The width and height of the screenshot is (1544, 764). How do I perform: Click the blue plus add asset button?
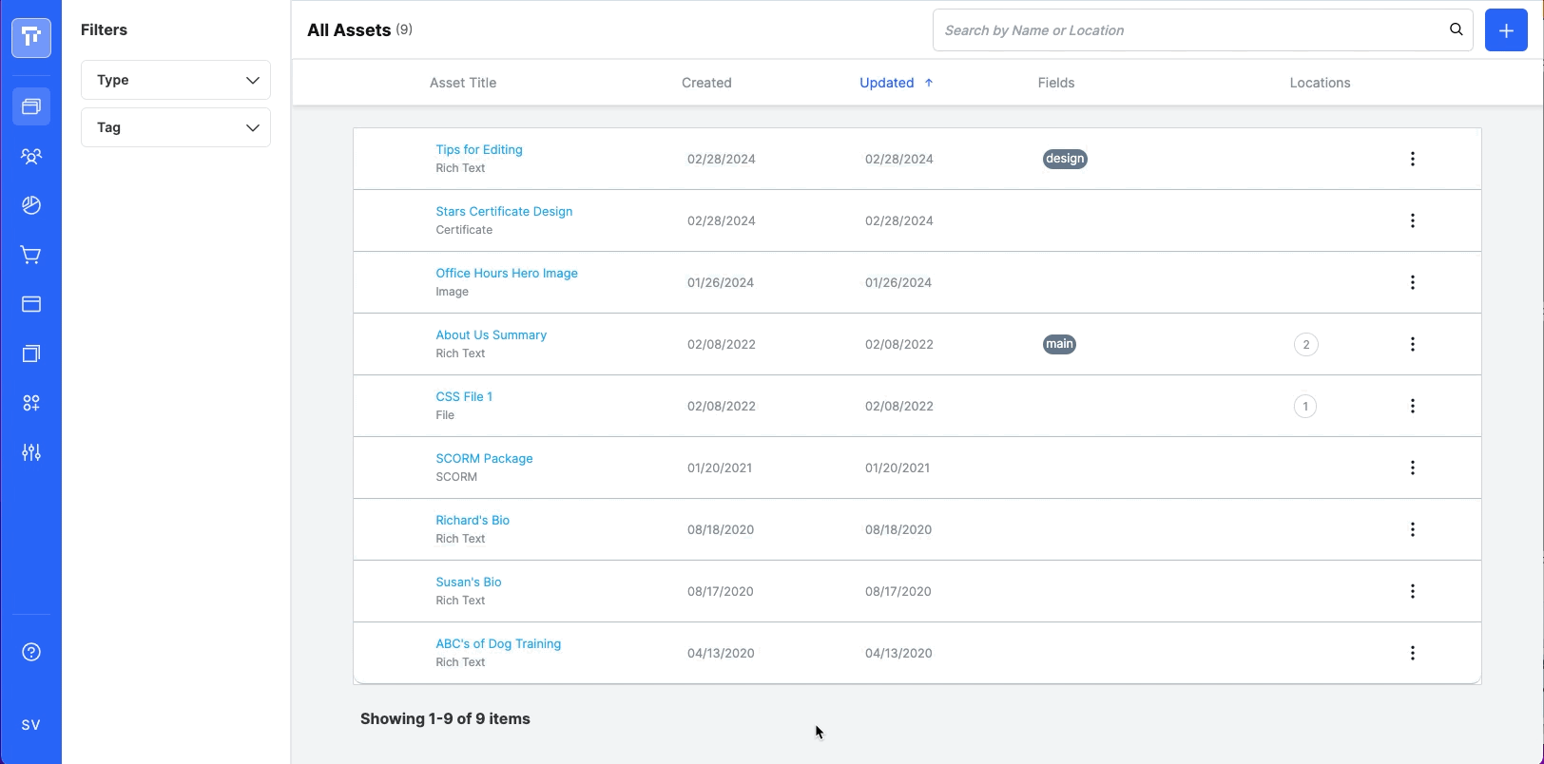pyautogui.click(x=1506, y=30)
